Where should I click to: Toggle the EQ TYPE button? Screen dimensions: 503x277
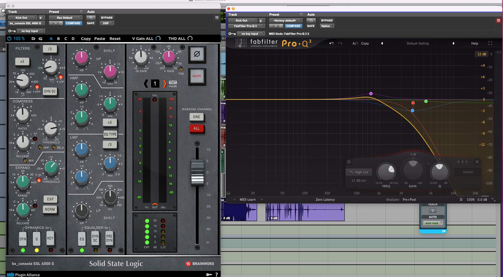(110, 134)
